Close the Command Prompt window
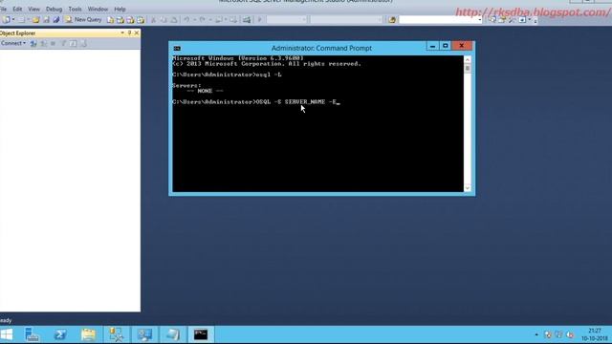Viewport: 612px width, 344px height. [462, 46]
